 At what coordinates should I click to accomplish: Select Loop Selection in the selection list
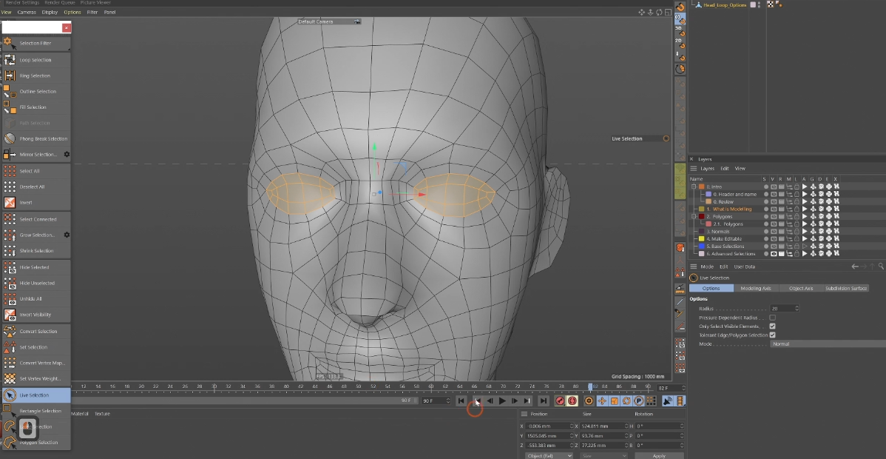(36, 60)
